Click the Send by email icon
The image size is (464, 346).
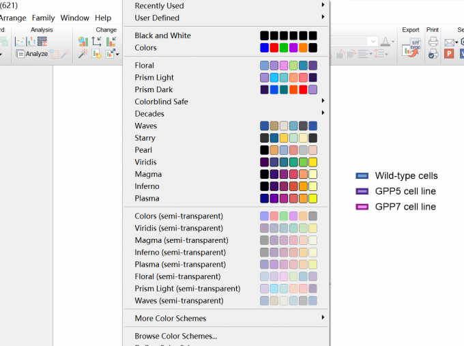click(450, 42)
